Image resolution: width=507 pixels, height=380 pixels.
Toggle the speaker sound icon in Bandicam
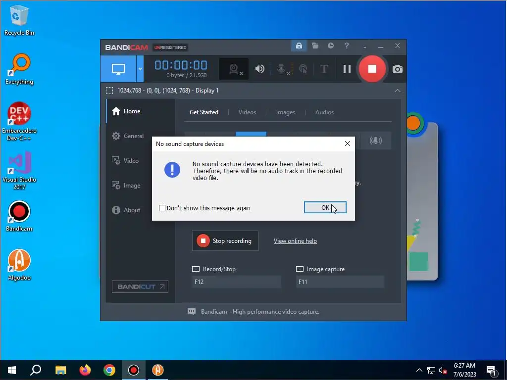[259, 69]
